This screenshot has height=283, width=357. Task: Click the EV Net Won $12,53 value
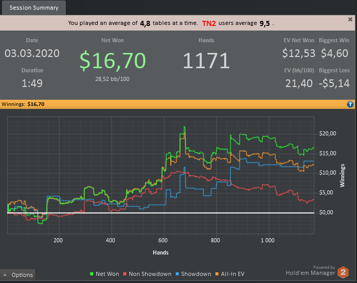tap(299, 53)
